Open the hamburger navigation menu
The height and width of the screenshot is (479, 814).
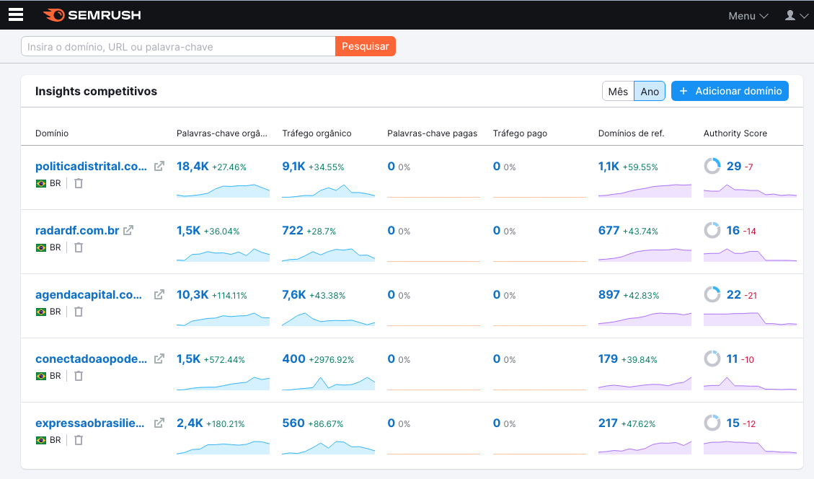click(16, 15)
